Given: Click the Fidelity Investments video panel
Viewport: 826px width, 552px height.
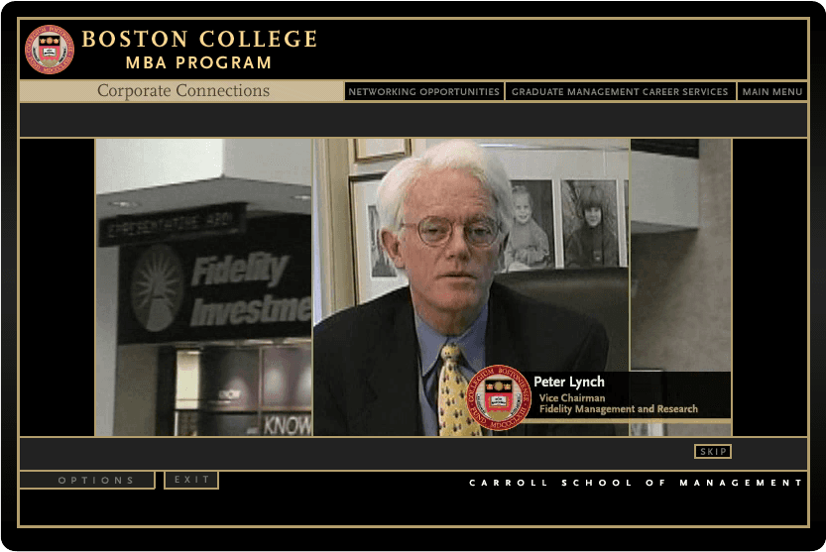Looking at the screenshot, I should click(x=204, y=287).
